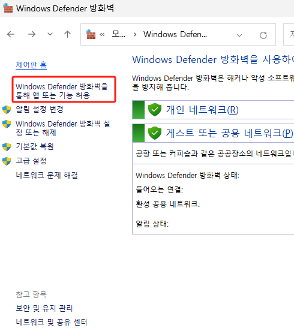Click green shield icon for '개인 네트워크'
This screenshot has width=294, height=334.
pyautogui.click(x=155, y=110)
